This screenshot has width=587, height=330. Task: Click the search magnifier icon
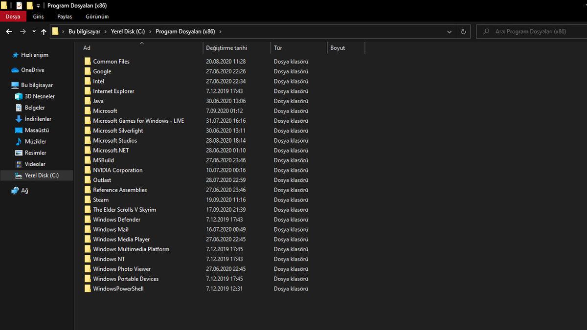coord(486,31)
